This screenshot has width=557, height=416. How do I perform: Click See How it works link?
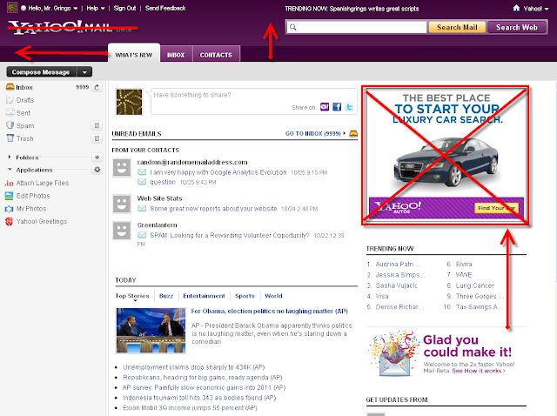pos(478,371)
